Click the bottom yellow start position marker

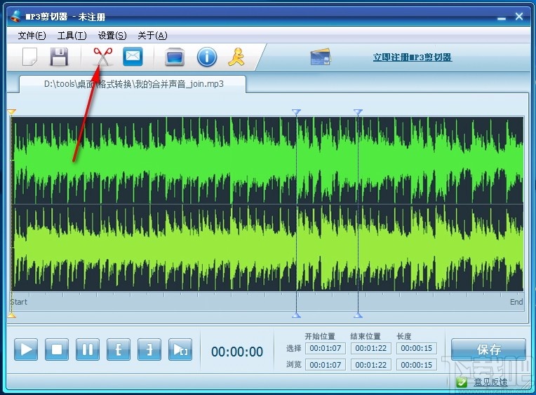coord(12,316)
